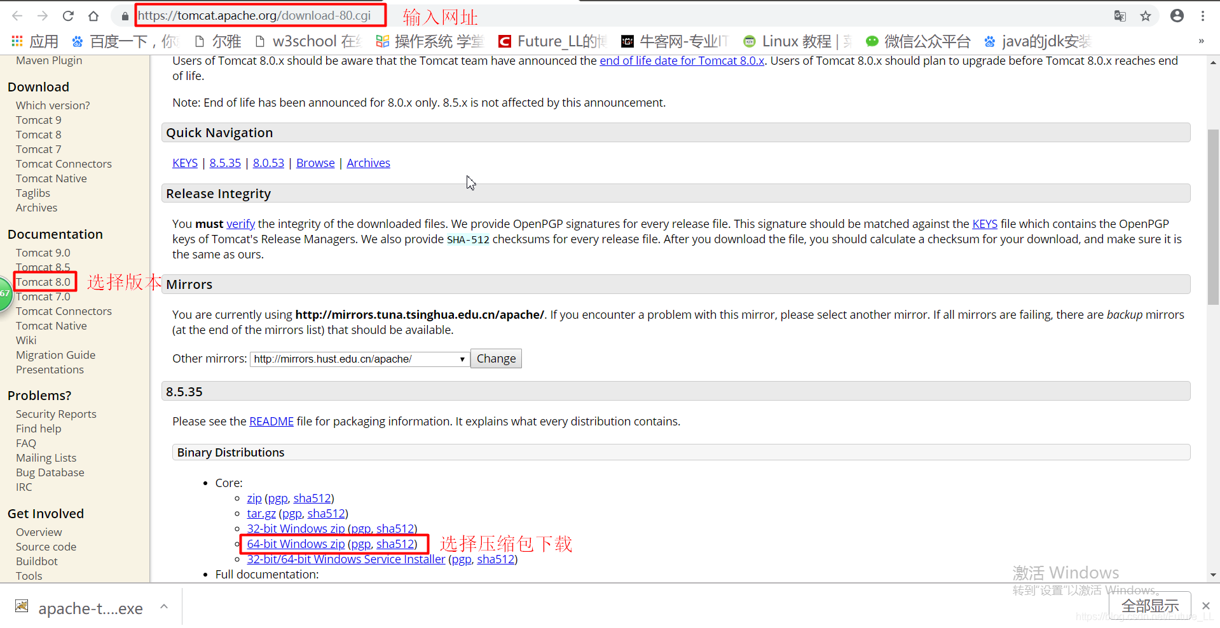
Task: Open the Linux 教程 bookmark
Action: 797,41
